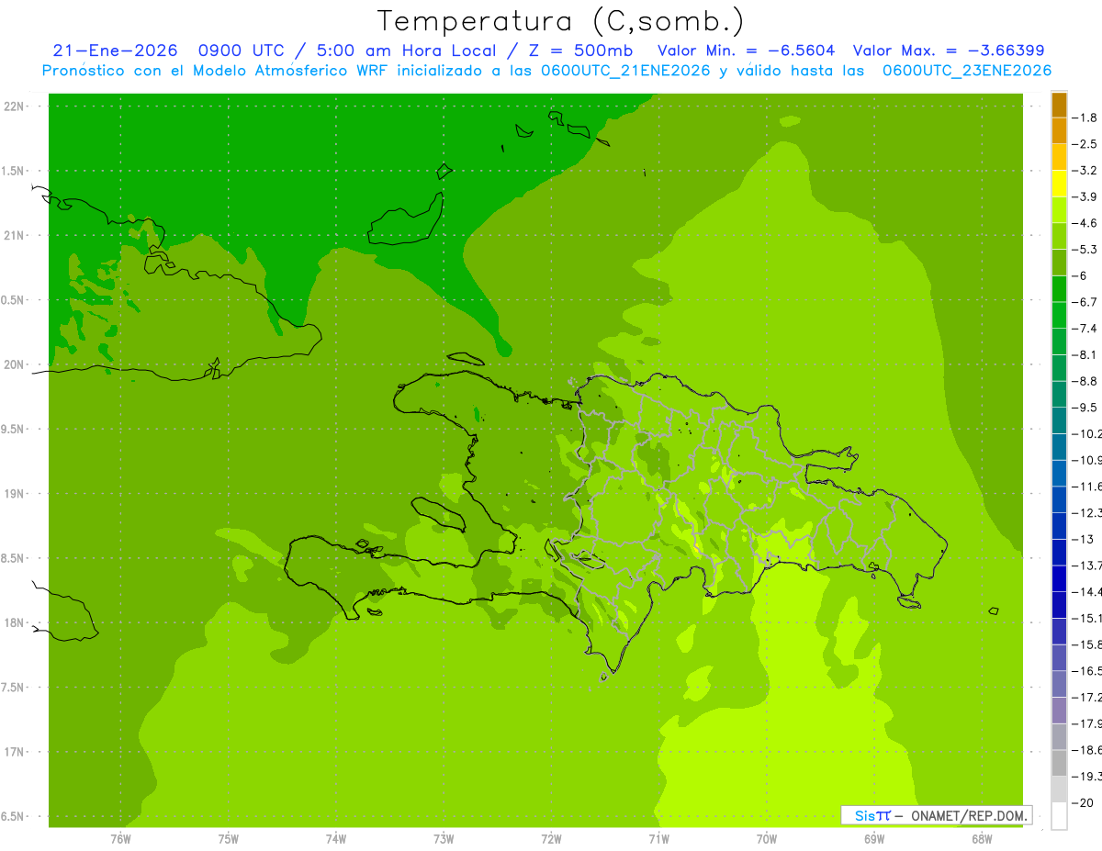The width and height of the screenshot is (1102, 851).
Task: Click the orange swatch between -1.8 and -2.5
Action: (1059, 131)
